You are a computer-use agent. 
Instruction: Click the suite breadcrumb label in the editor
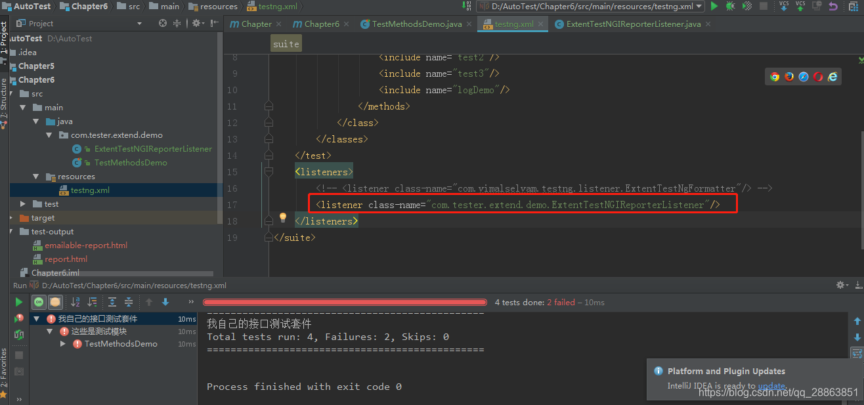point(286,44)
